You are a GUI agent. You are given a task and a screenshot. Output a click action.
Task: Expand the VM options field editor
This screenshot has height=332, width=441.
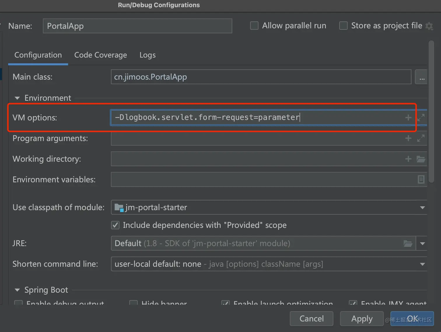click(x=421, y=117)
